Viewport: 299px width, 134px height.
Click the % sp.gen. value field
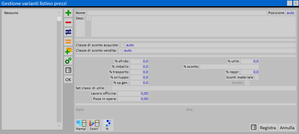[139, 83]
